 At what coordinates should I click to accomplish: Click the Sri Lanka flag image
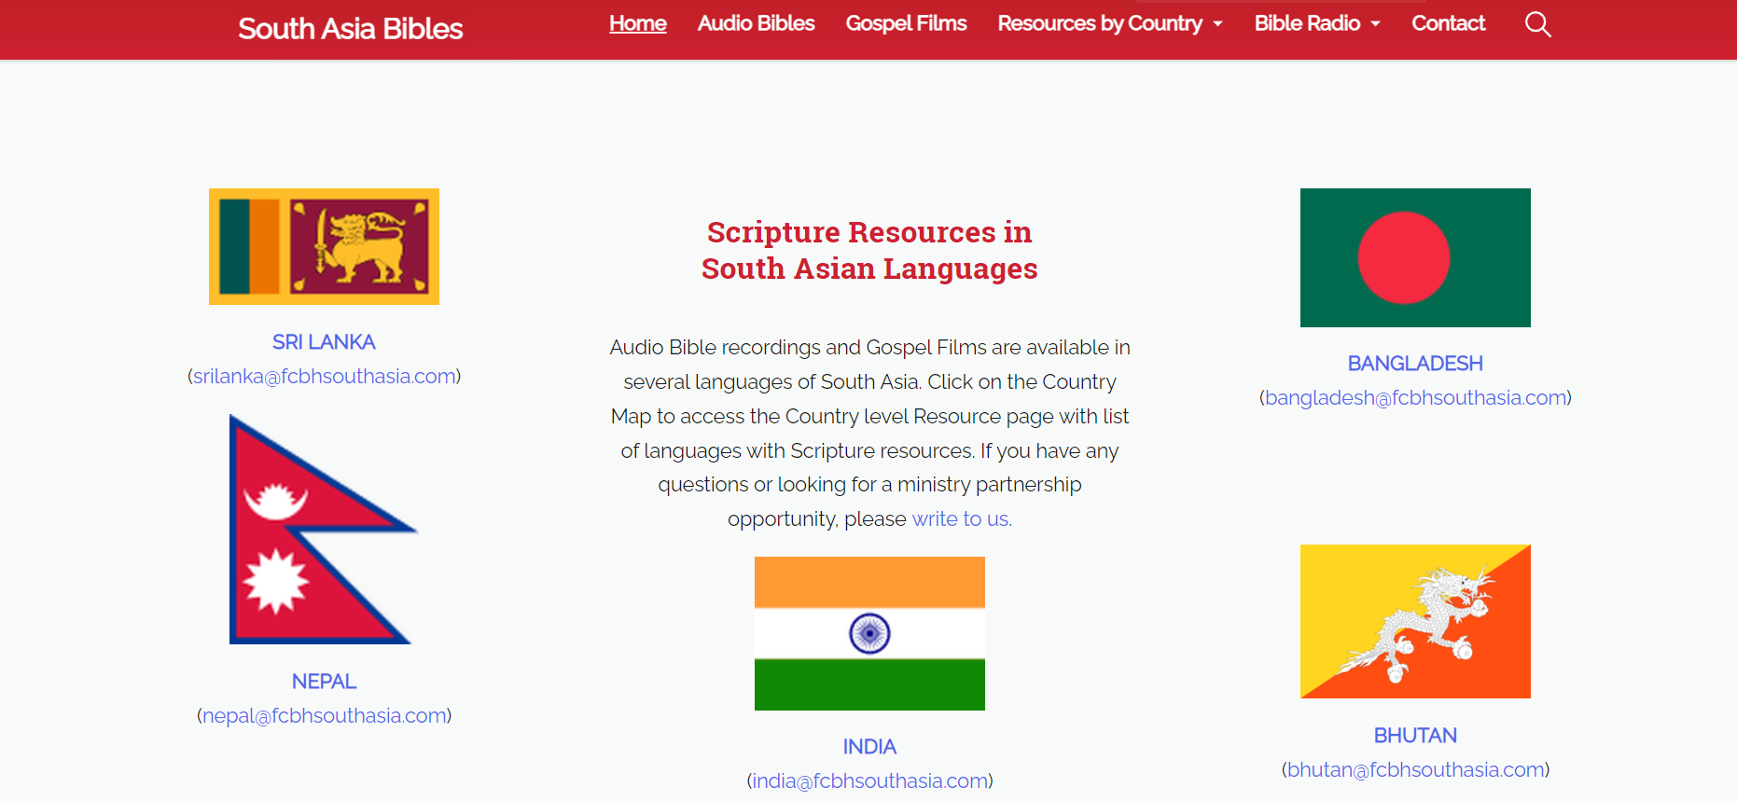(324, 246)
